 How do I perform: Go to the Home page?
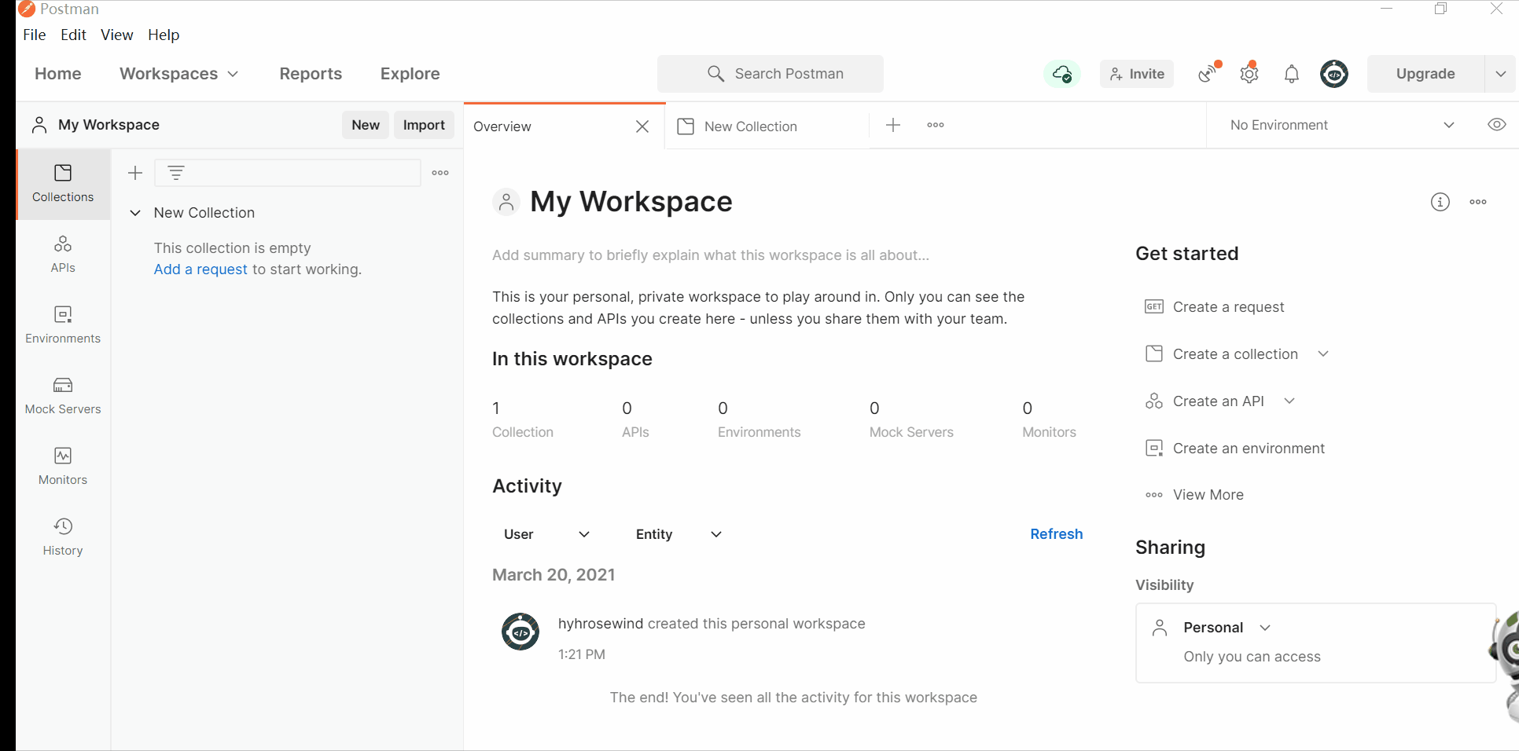(58, 74)
